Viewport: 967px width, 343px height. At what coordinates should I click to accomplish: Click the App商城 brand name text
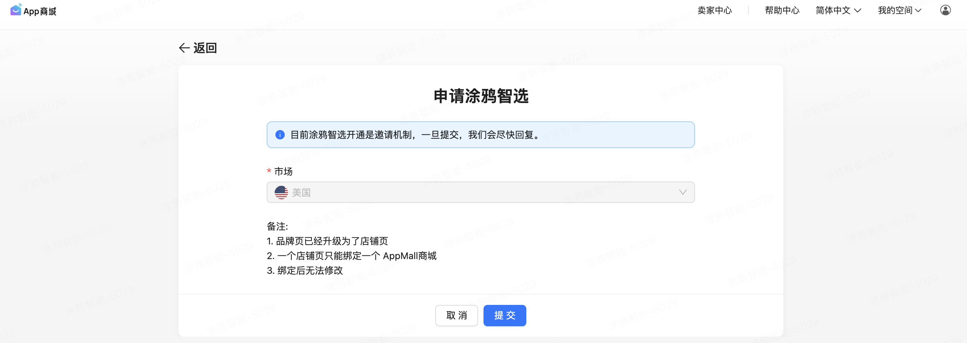[40, 11]
